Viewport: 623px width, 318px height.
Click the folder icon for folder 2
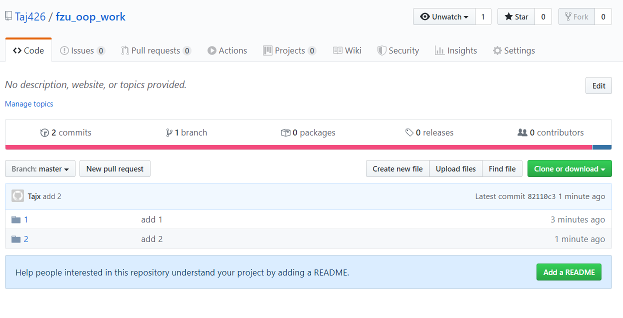point(16,239)
